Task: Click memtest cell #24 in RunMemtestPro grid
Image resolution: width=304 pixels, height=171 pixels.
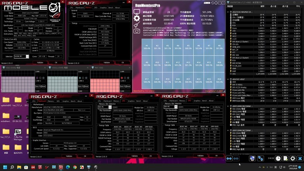Action: click(x=219, y=81)
